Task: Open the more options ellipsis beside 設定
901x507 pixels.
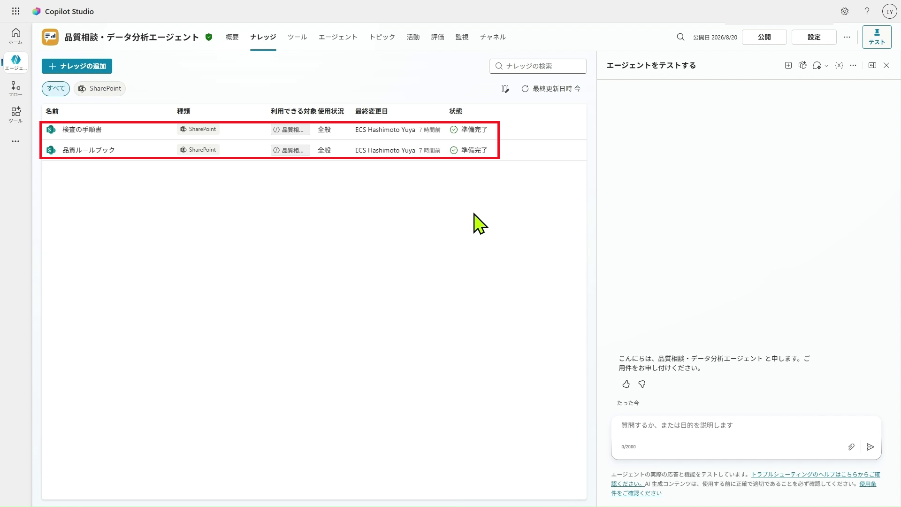Action: point(847,37)
